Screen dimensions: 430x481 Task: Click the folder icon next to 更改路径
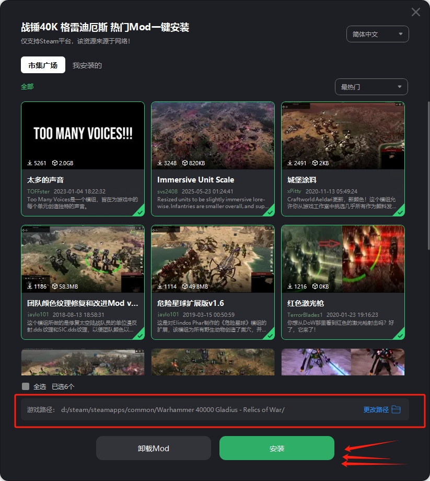tap(396, 409)
